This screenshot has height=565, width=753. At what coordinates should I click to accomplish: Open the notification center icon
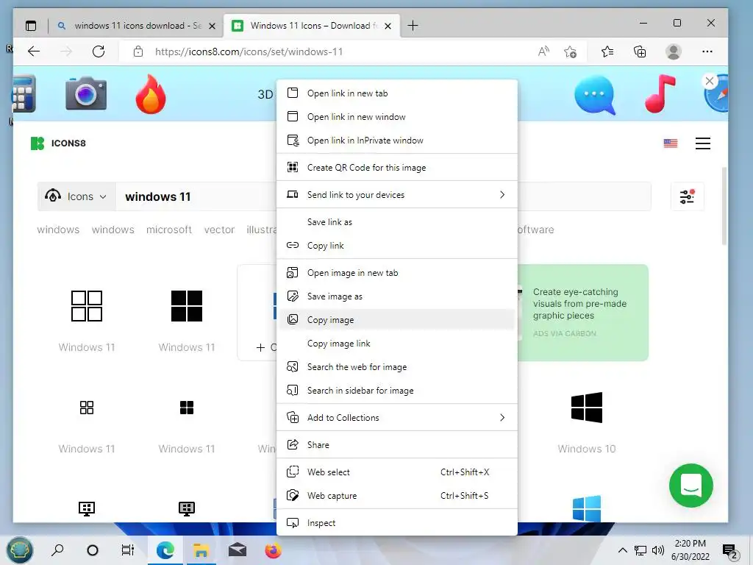point(729,550)
